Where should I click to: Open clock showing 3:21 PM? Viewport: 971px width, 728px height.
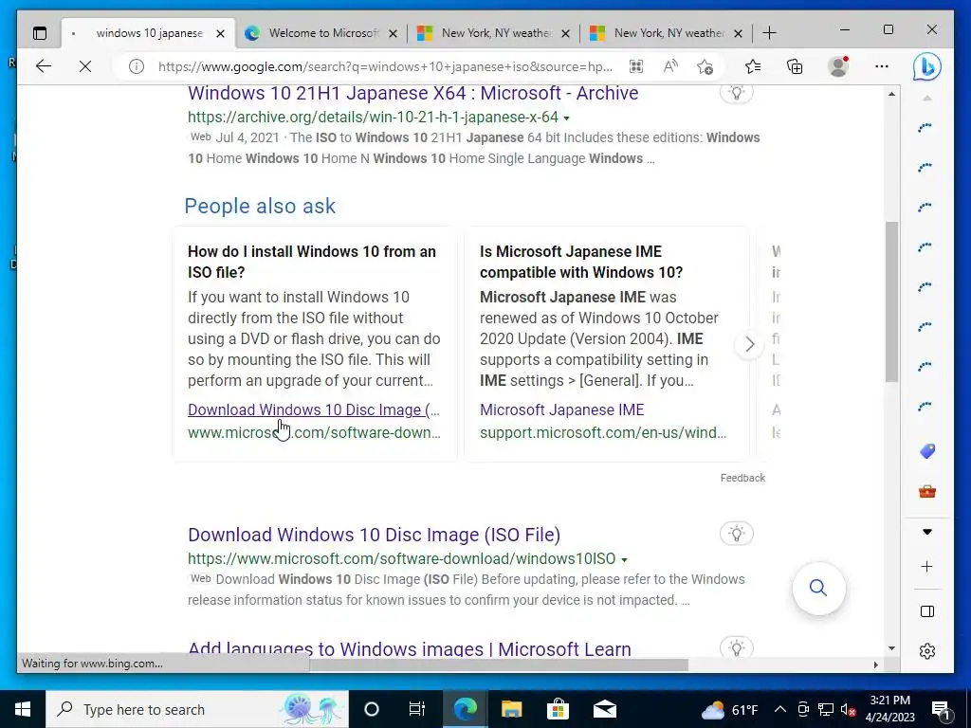[x=889, y=709]
